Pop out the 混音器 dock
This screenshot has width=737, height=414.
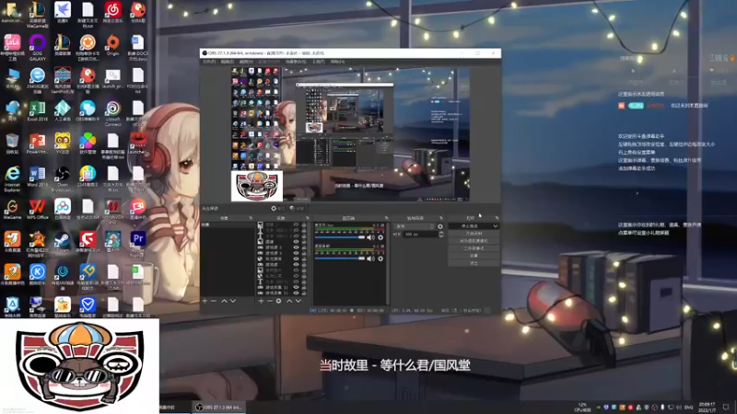coord(386,218)
